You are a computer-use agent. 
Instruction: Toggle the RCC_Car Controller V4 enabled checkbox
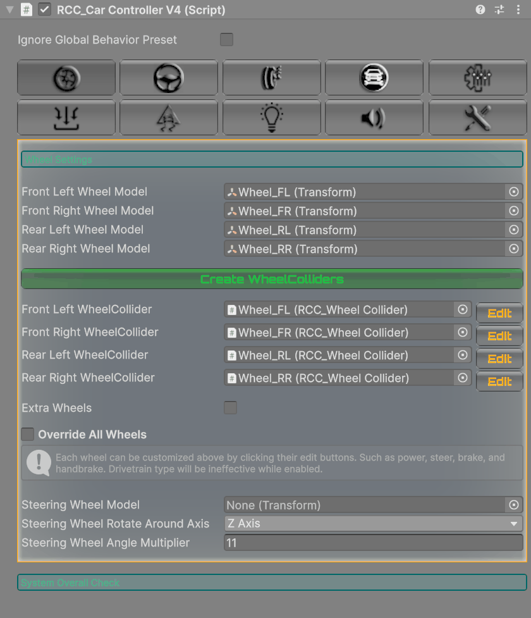[x=44, y=9]
